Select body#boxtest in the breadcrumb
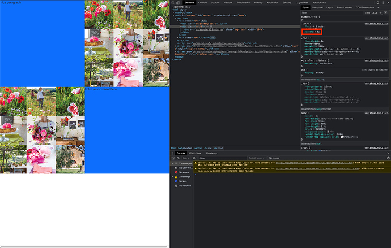Image resolution: width=391 pixels, height=248 pixels. (x=185, y=149)
